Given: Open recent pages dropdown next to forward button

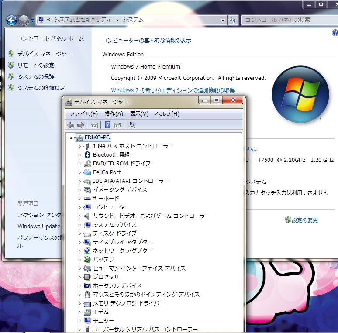Looking at the screenshot, I should click(x=32, y=21).
